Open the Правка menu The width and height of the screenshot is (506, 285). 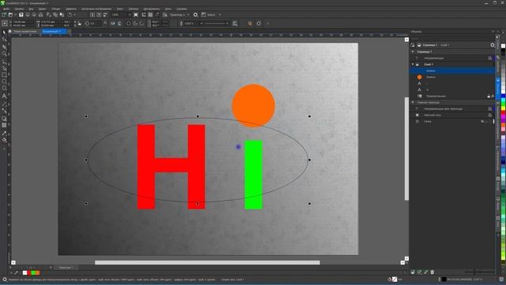coord(19,9)
